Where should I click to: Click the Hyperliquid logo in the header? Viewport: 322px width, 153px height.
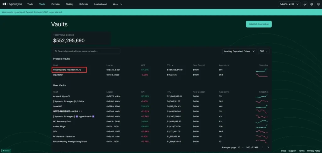click(12, 4)
